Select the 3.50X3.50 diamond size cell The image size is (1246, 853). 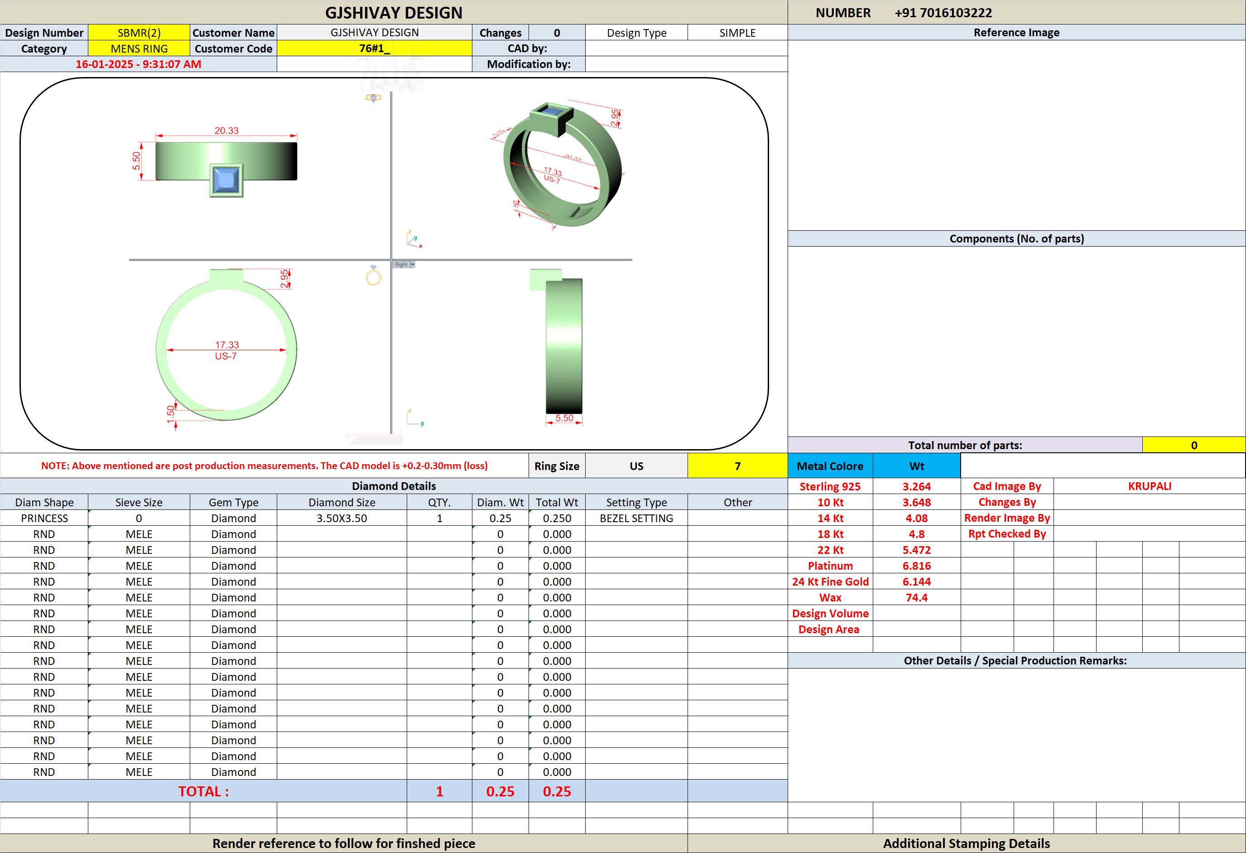pyautogui.click(x=342, y=518)
